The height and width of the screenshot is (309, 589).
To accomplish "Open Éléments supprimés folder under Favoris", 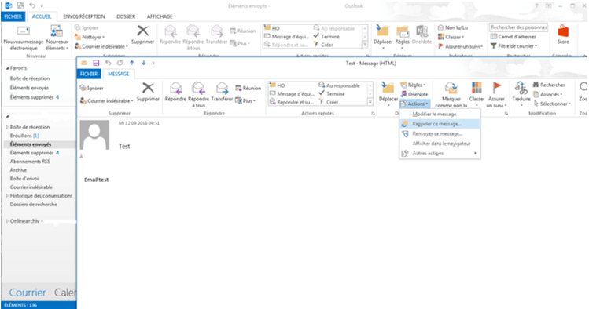I will click(32, 97).
